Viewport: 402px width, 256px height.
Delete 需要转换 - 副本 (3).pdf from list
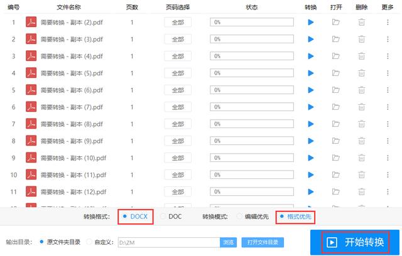(362, 39)
